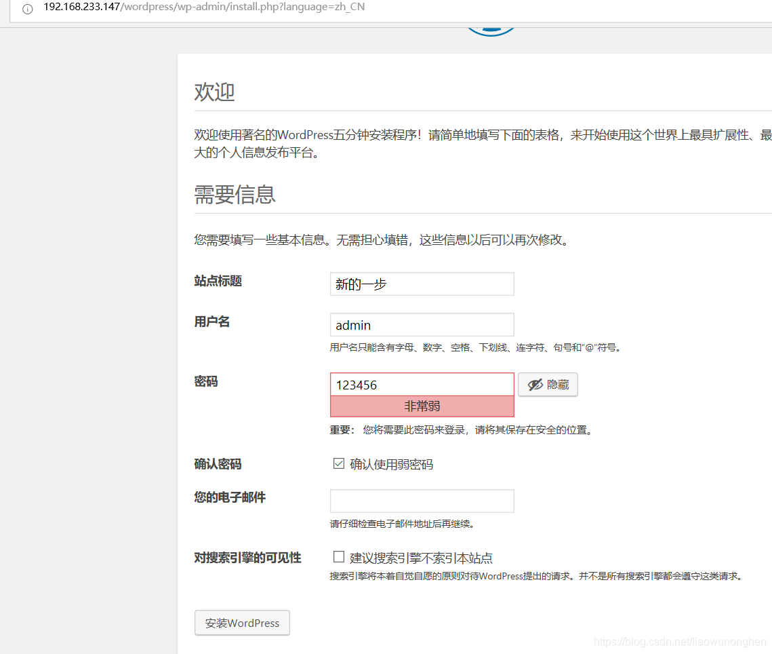
Task: Click the 建议搜索引擎不索引本站点 label text
Action: tap(422, 558)
